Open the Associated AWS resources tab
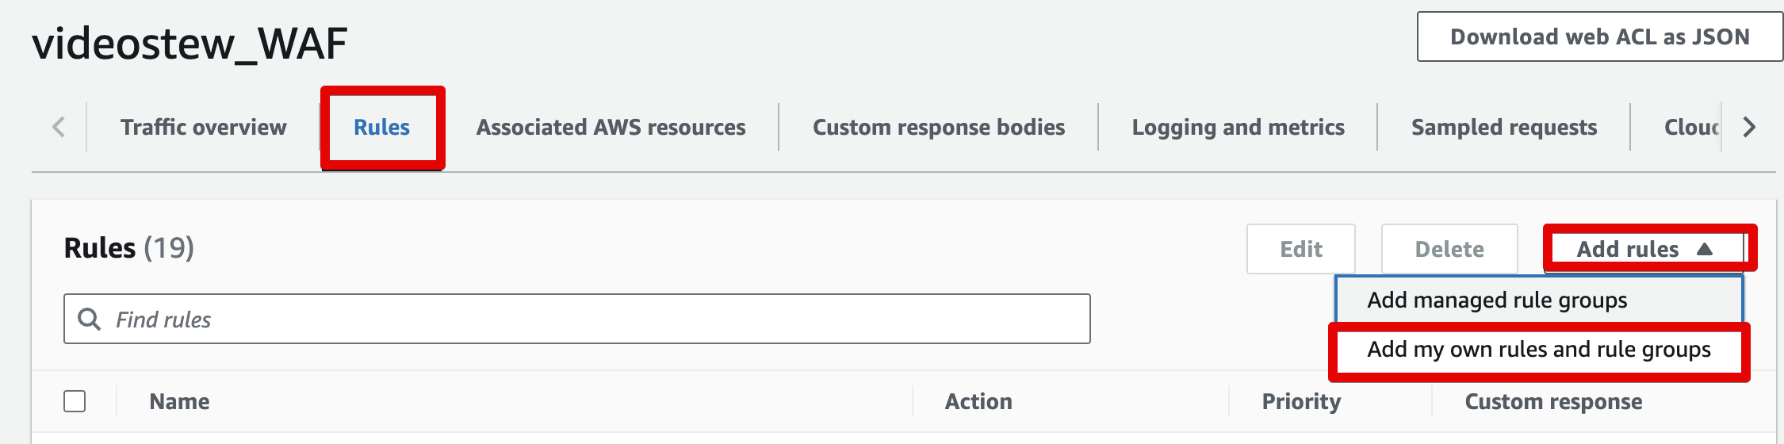 611,127
